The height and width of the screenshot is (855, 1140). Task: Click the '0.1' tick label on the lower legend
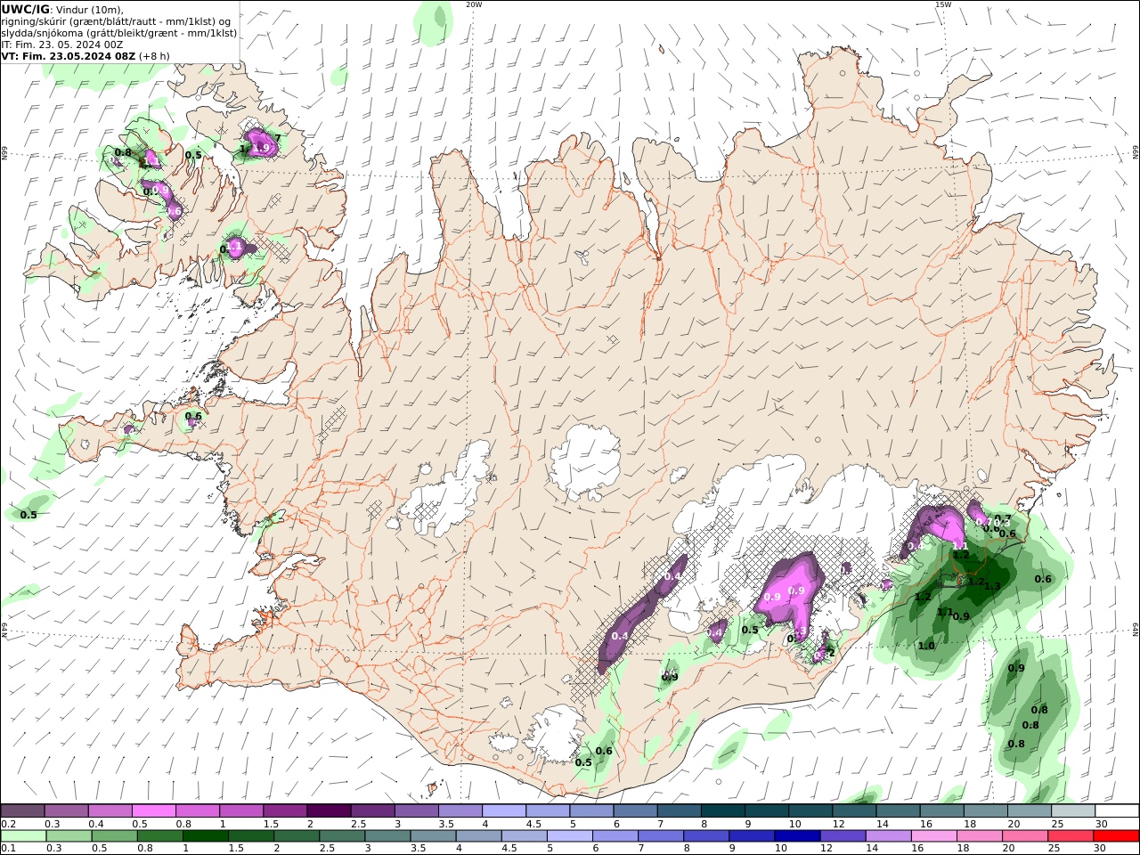(8, 849)
